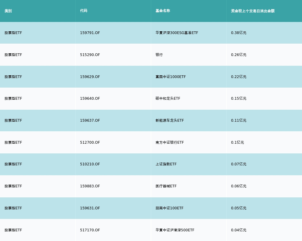This screenshot has height=241, width=302.
Task: Select code 159631.OF
Action: tap(90, 208)
